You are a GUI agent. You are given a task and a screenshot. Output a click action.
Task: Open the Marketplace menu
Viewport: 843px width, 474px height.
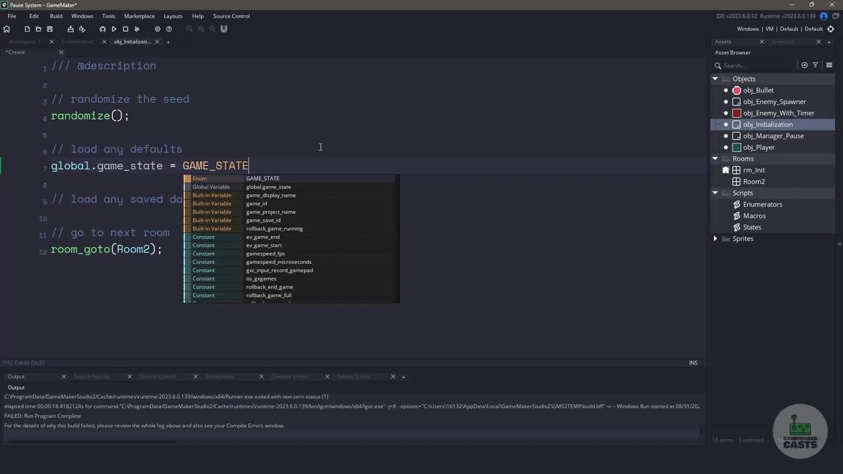coord(140,16)
